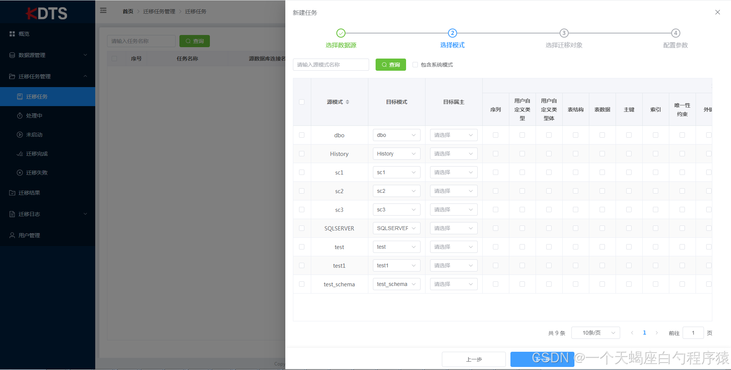731x370 pixels.
Task: Check the sc1 row checkbox
Action: pyautogui.click(x=302, y=172)
